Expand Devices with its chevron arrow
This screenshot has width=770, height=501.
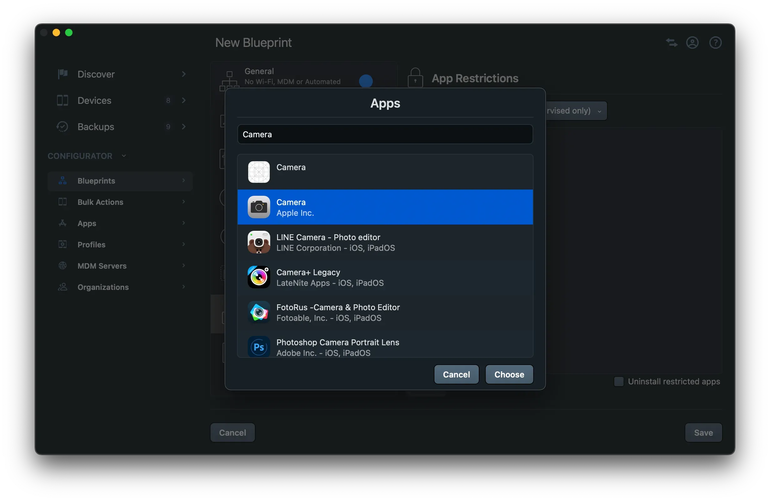[184, 100]
